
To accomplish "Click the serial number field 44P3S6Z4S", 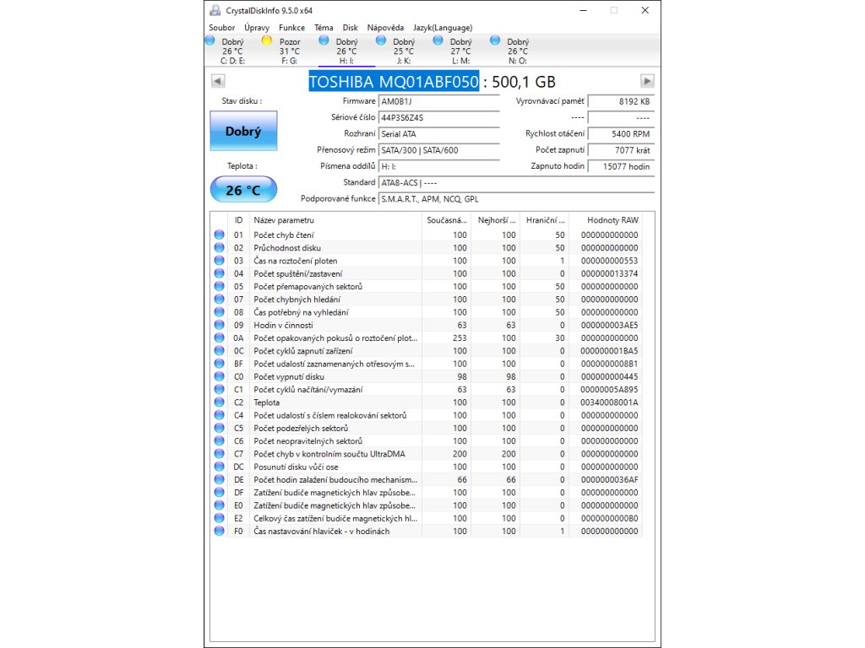I will tap(439, 117).
